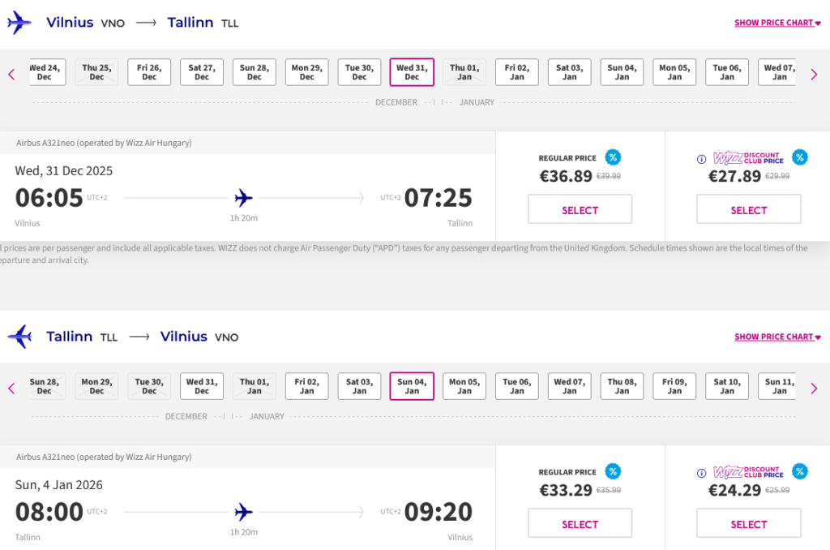830x550 pixels.
Task: Click the previous dates arrow for Tallinn–Vilnius
Action: pyautogui.click(x=11, y=389)
